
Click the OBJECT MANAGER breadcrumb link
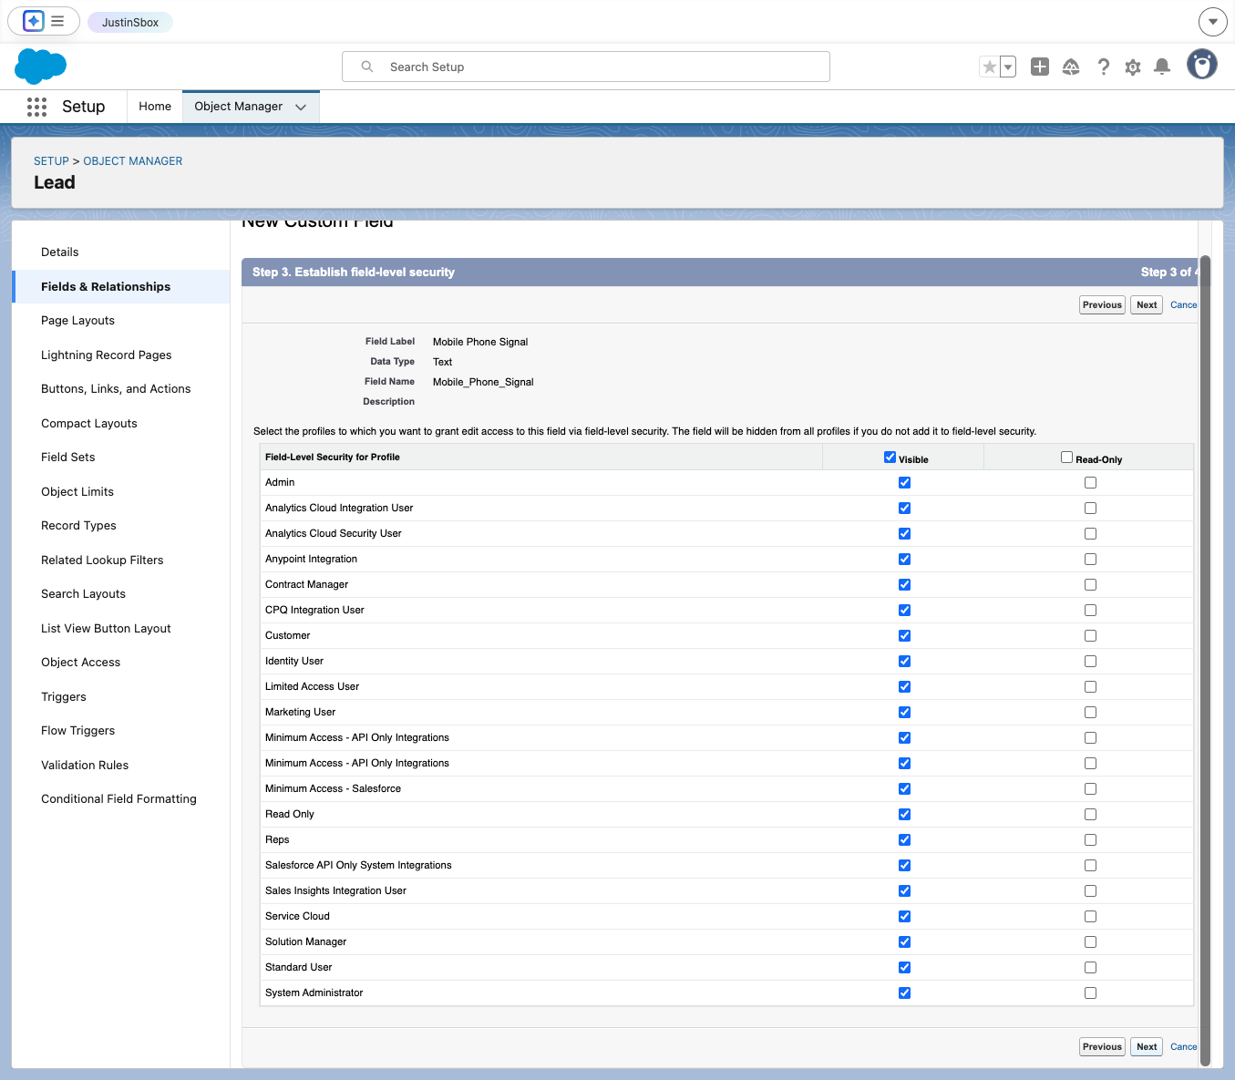tap(133, 161)
